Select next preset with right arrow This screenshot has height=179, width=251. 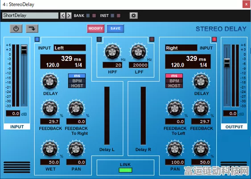pos(69,16)
